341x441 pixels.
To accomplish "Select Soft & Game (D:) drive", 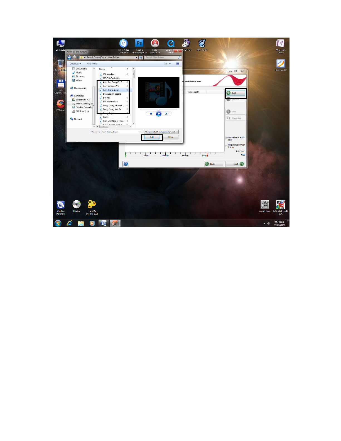I will (84, 104).
